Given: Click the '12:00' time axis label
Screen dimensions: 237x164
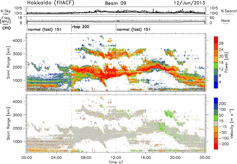Looking at the screenshot, I should tap(116, 158).
